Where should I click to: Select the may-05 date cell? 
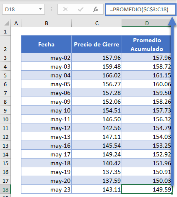[x=46, y=84]
